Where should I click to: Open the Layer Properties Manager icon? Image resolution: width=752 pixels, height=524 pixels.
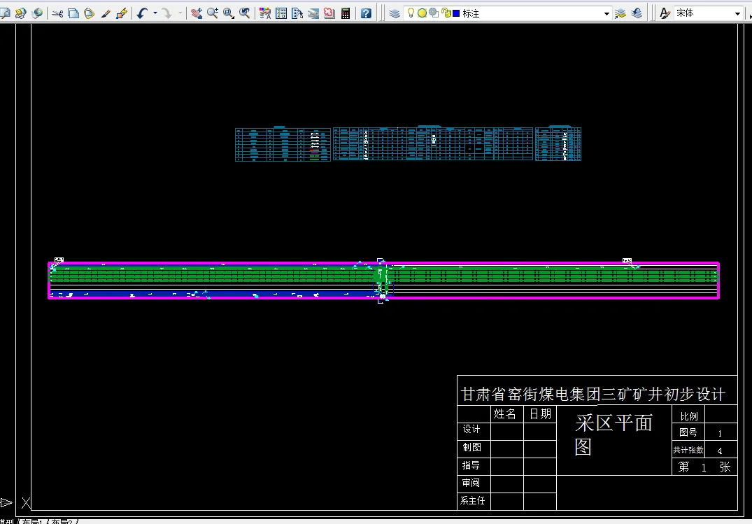click(393, 12)
